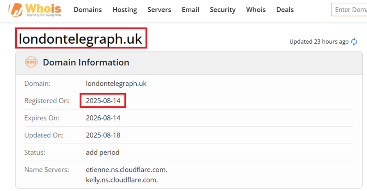Image resolution: width=367 pixels, height=191 pixels.
Task: Open the Deals menu item
Action: [x=285, y=10]
